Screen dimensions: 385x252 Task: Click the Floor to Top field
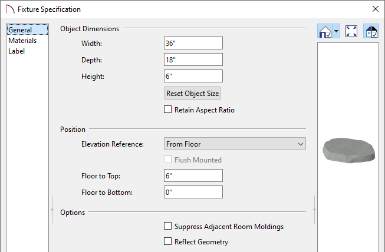pyautogui.click(x=193, y=175)
